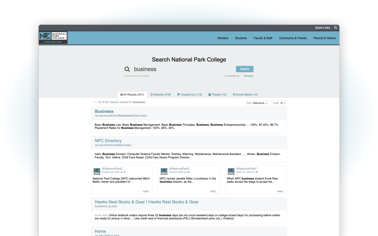Open the search magnifier in top bar
378x236 pixels.
click(x=335, y=27)
